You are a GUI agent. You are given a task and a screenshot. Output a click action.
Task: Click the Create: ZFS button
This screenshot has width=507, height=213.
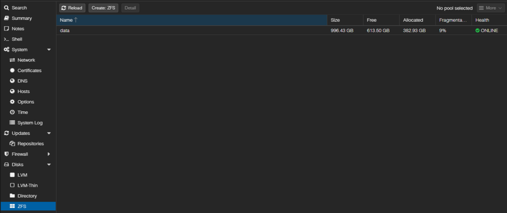[x=103, y=8]
